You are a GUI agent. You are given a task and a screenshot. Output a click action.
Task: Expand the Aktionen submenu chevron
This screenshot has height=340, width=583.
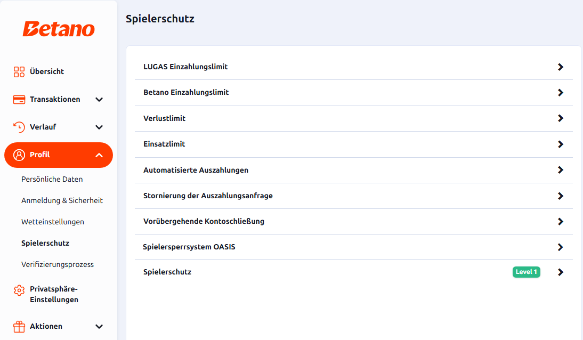(99, 327)
